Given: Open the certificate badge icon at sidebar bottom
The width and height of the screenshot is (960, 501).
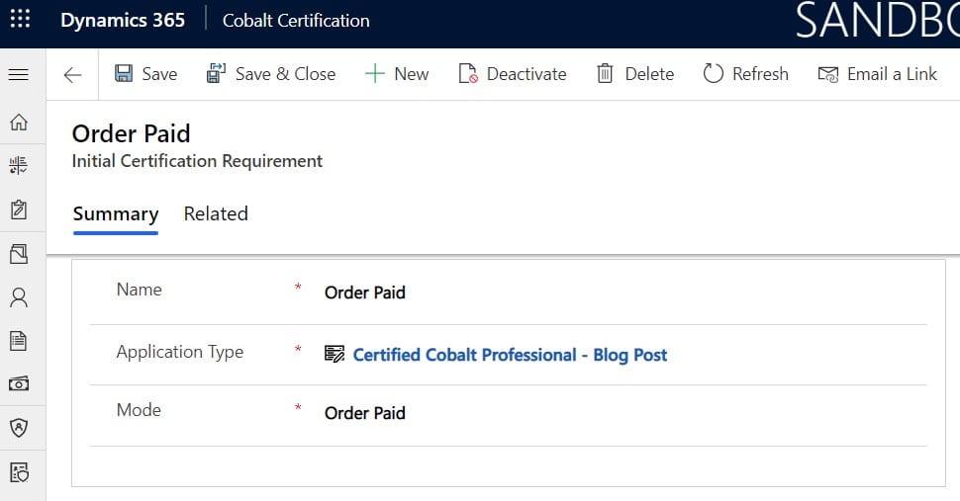Looking at the screenshot, I should point(19,471).
